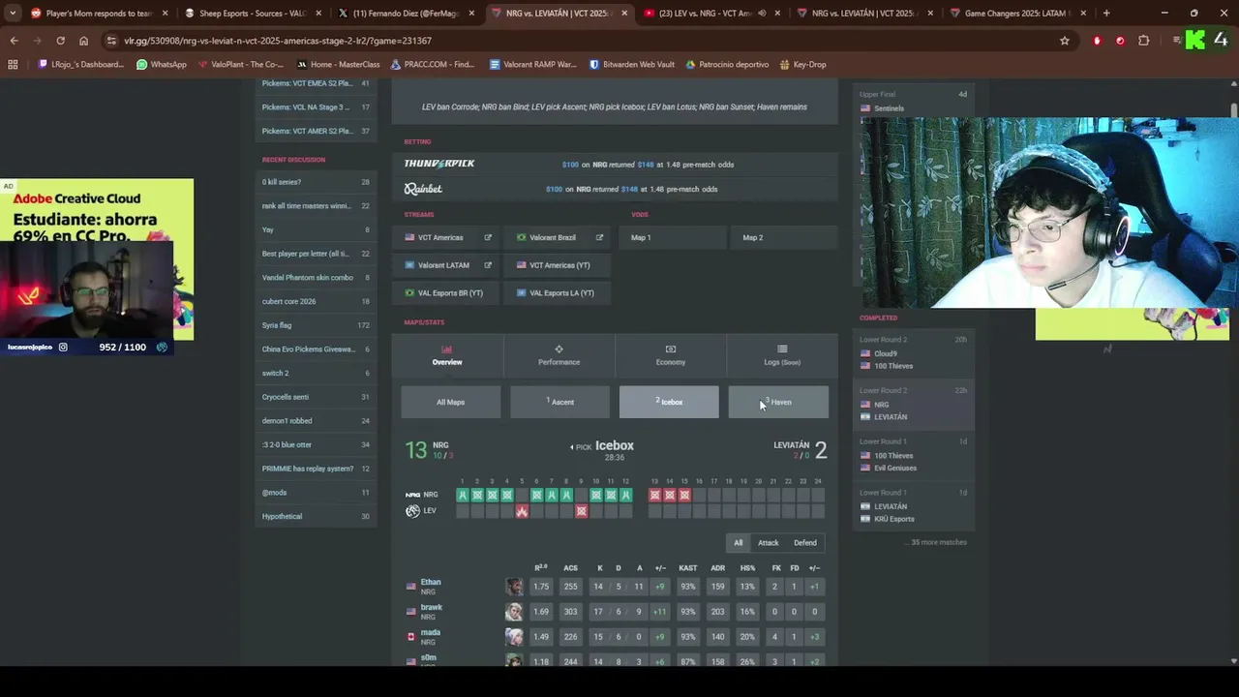Click mada's agent portrait icon
1239x697 pixels.
[514, 637]
